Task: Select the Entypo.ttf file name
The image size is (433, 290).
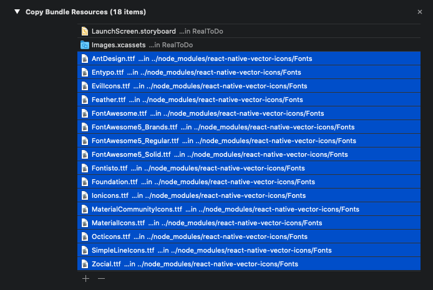Action: click(x=108, y=72)
